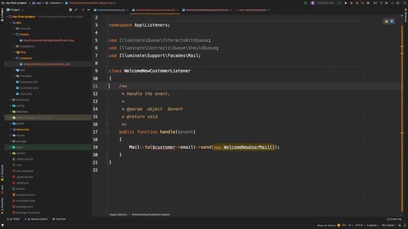This screenshot has width=408, height=229.
Task: Click the Git: master branch widget in status bar
Action: pos(388,225)
